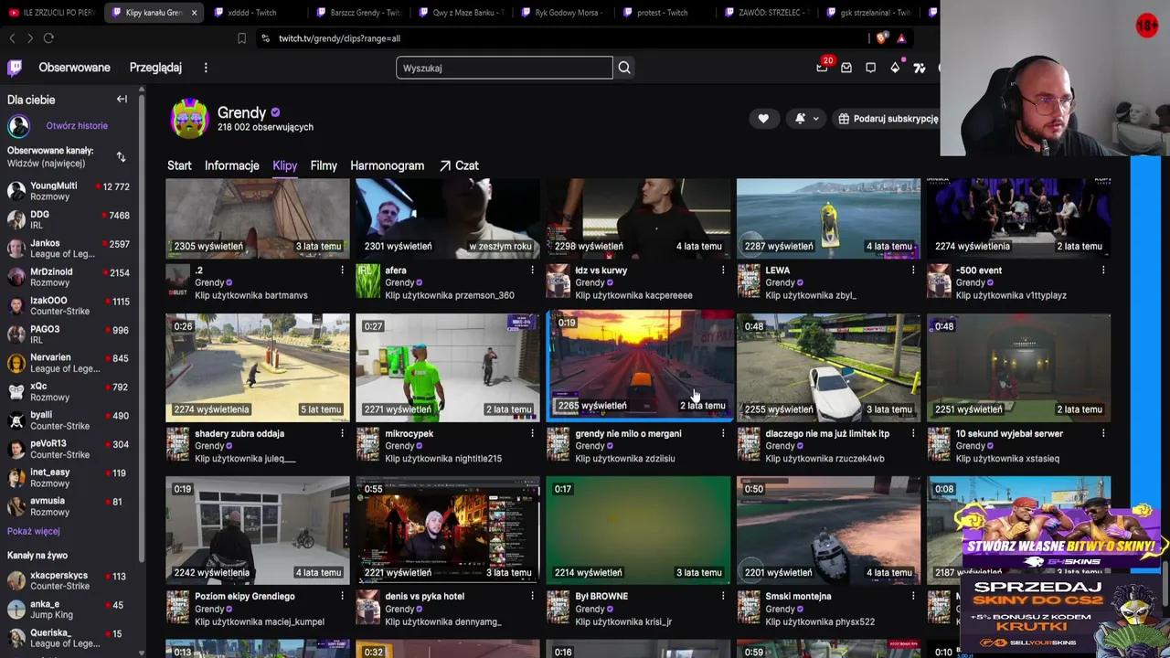1170x658 pixels.
Task: Click 'Otwórz historie' in the sidebar
Action: click(x=77, y=126)
